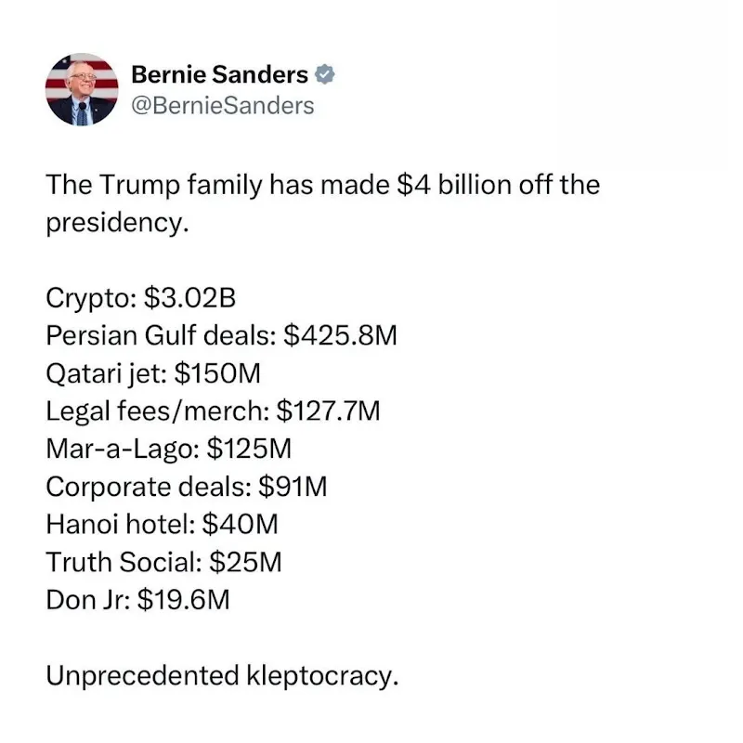
Task: Select the 'Persian Gulf deals' text
Action: (x=158, y=335)
